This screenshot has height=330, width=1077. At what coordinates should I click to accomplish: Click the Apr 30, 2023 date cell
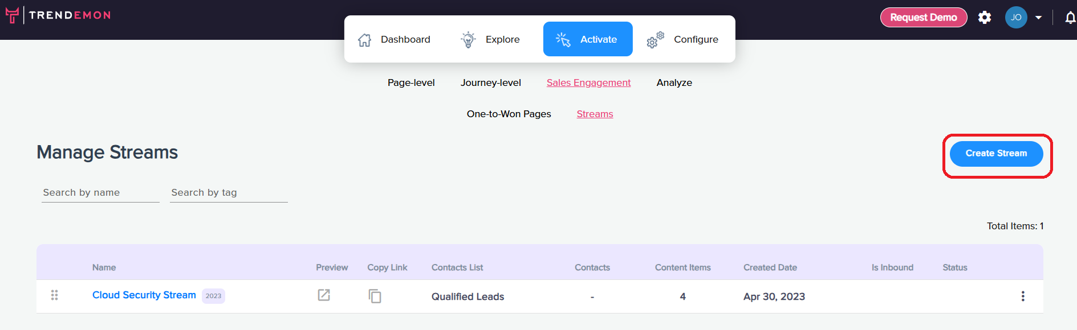point(774,296)
